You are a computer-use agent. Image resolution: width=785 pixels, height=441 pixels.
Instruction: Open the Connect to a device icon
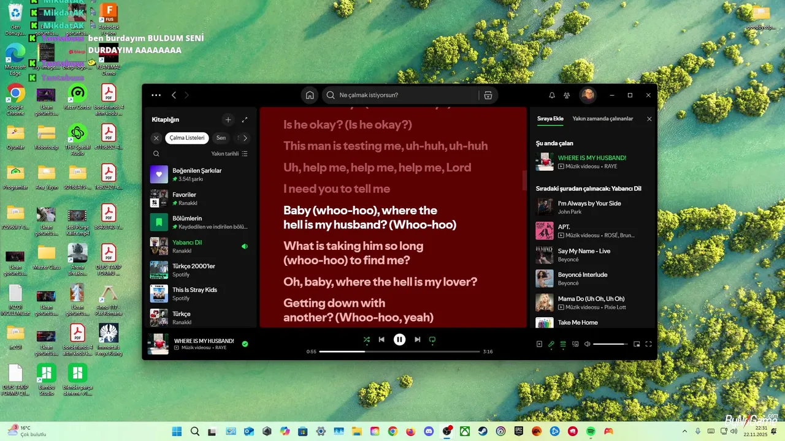click(575, 344)
